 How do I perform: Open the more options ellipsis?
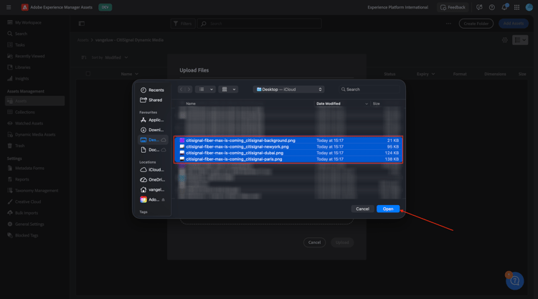pyautogui.click(x=448, y=24)
